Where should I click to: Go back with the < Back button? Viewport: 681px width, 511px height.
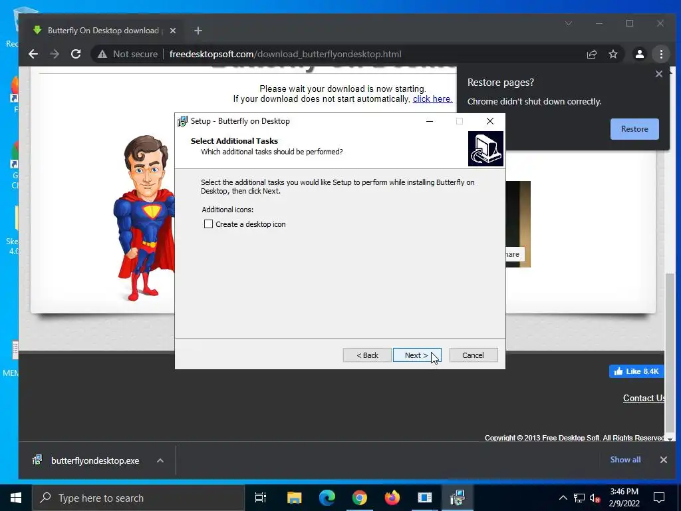click(367, 355)
